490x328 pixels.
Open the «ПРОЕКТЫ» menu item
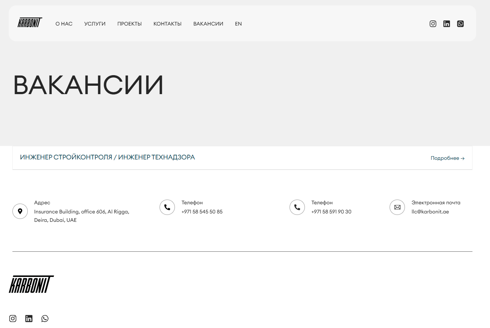pyautogui.click(x=129, y=24)
